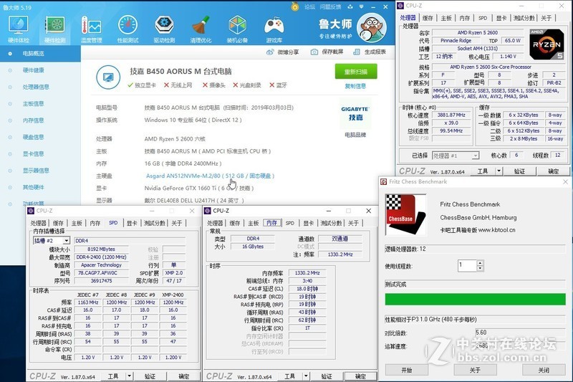Switch to 关于 tab in SPD CPU-Z window
This screenshot has width=573, height=382.
tap(176, 223)
